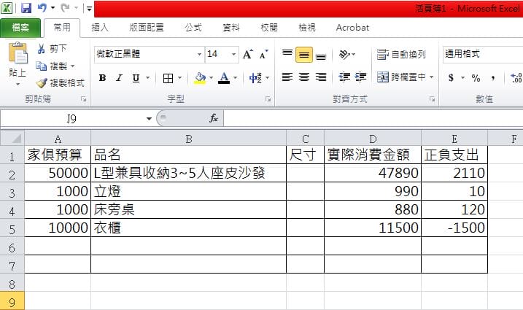
Task: Click the Undo arrow icon
Action: coord(42,7)
